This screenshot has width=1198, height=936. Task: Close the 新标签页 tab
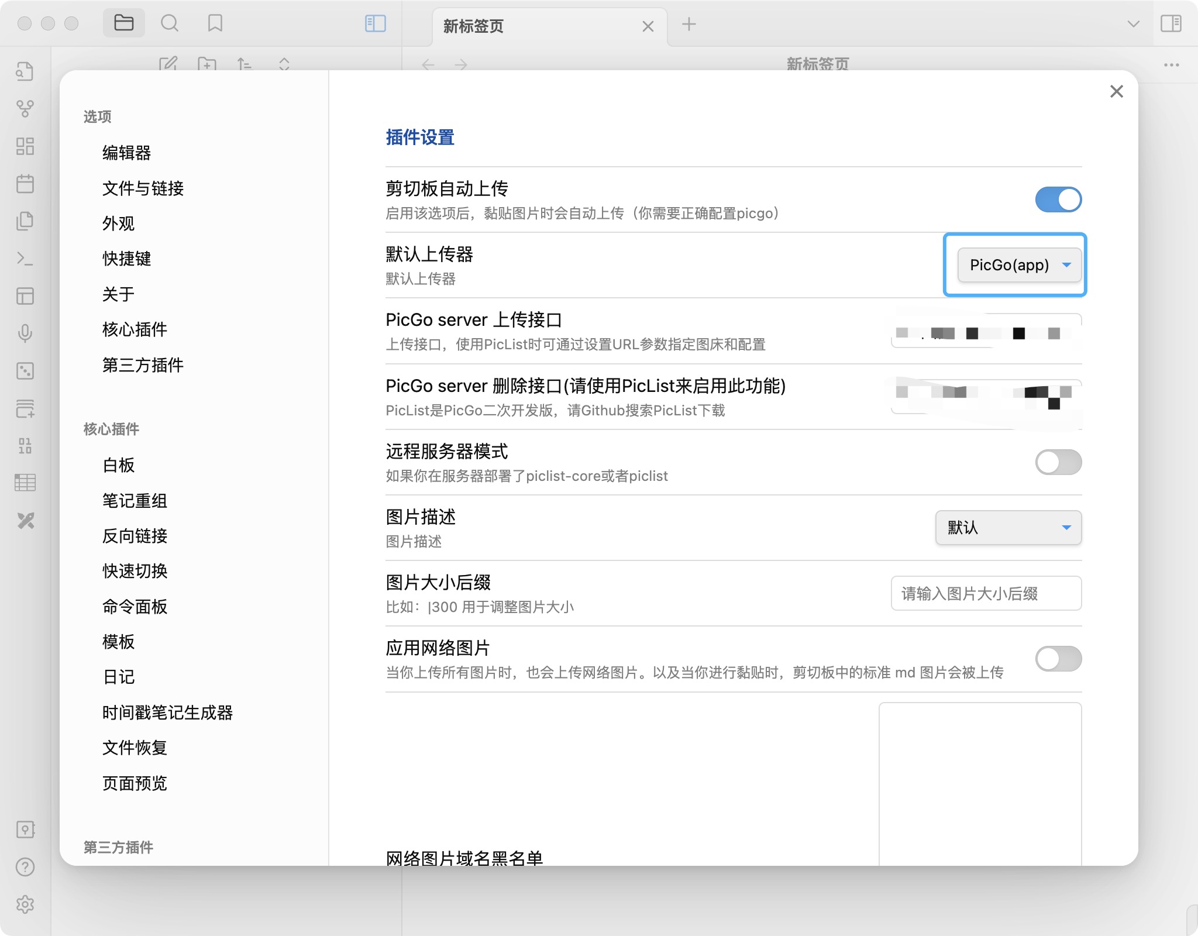pyautogui.click(x=648, y=26)
